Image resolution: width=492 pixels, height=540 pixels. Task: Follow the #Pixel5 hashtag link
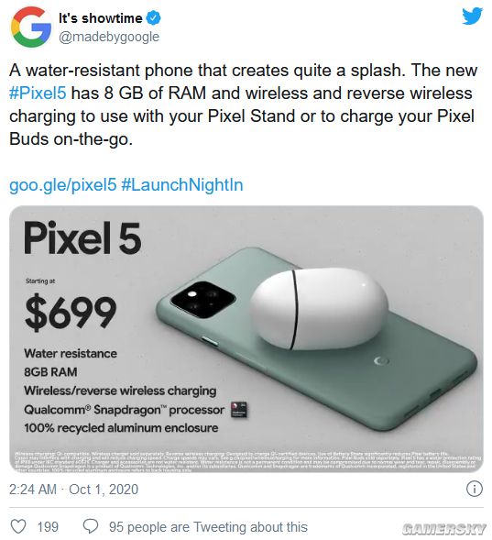pos(38,93)
